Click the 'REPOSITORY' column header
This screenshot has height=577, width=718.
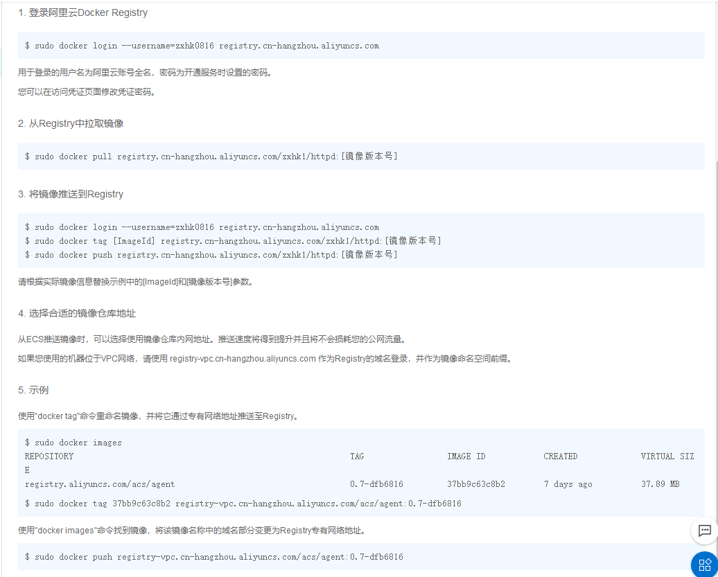[x=49, y=456]
